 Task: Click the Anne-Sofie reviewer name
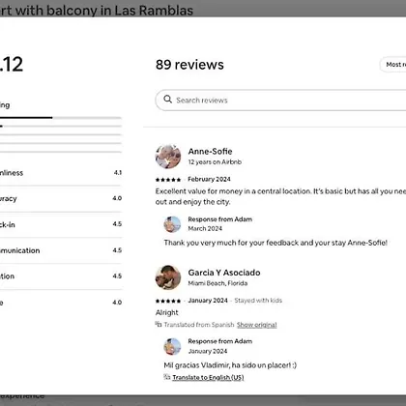[x=210, y=151]
